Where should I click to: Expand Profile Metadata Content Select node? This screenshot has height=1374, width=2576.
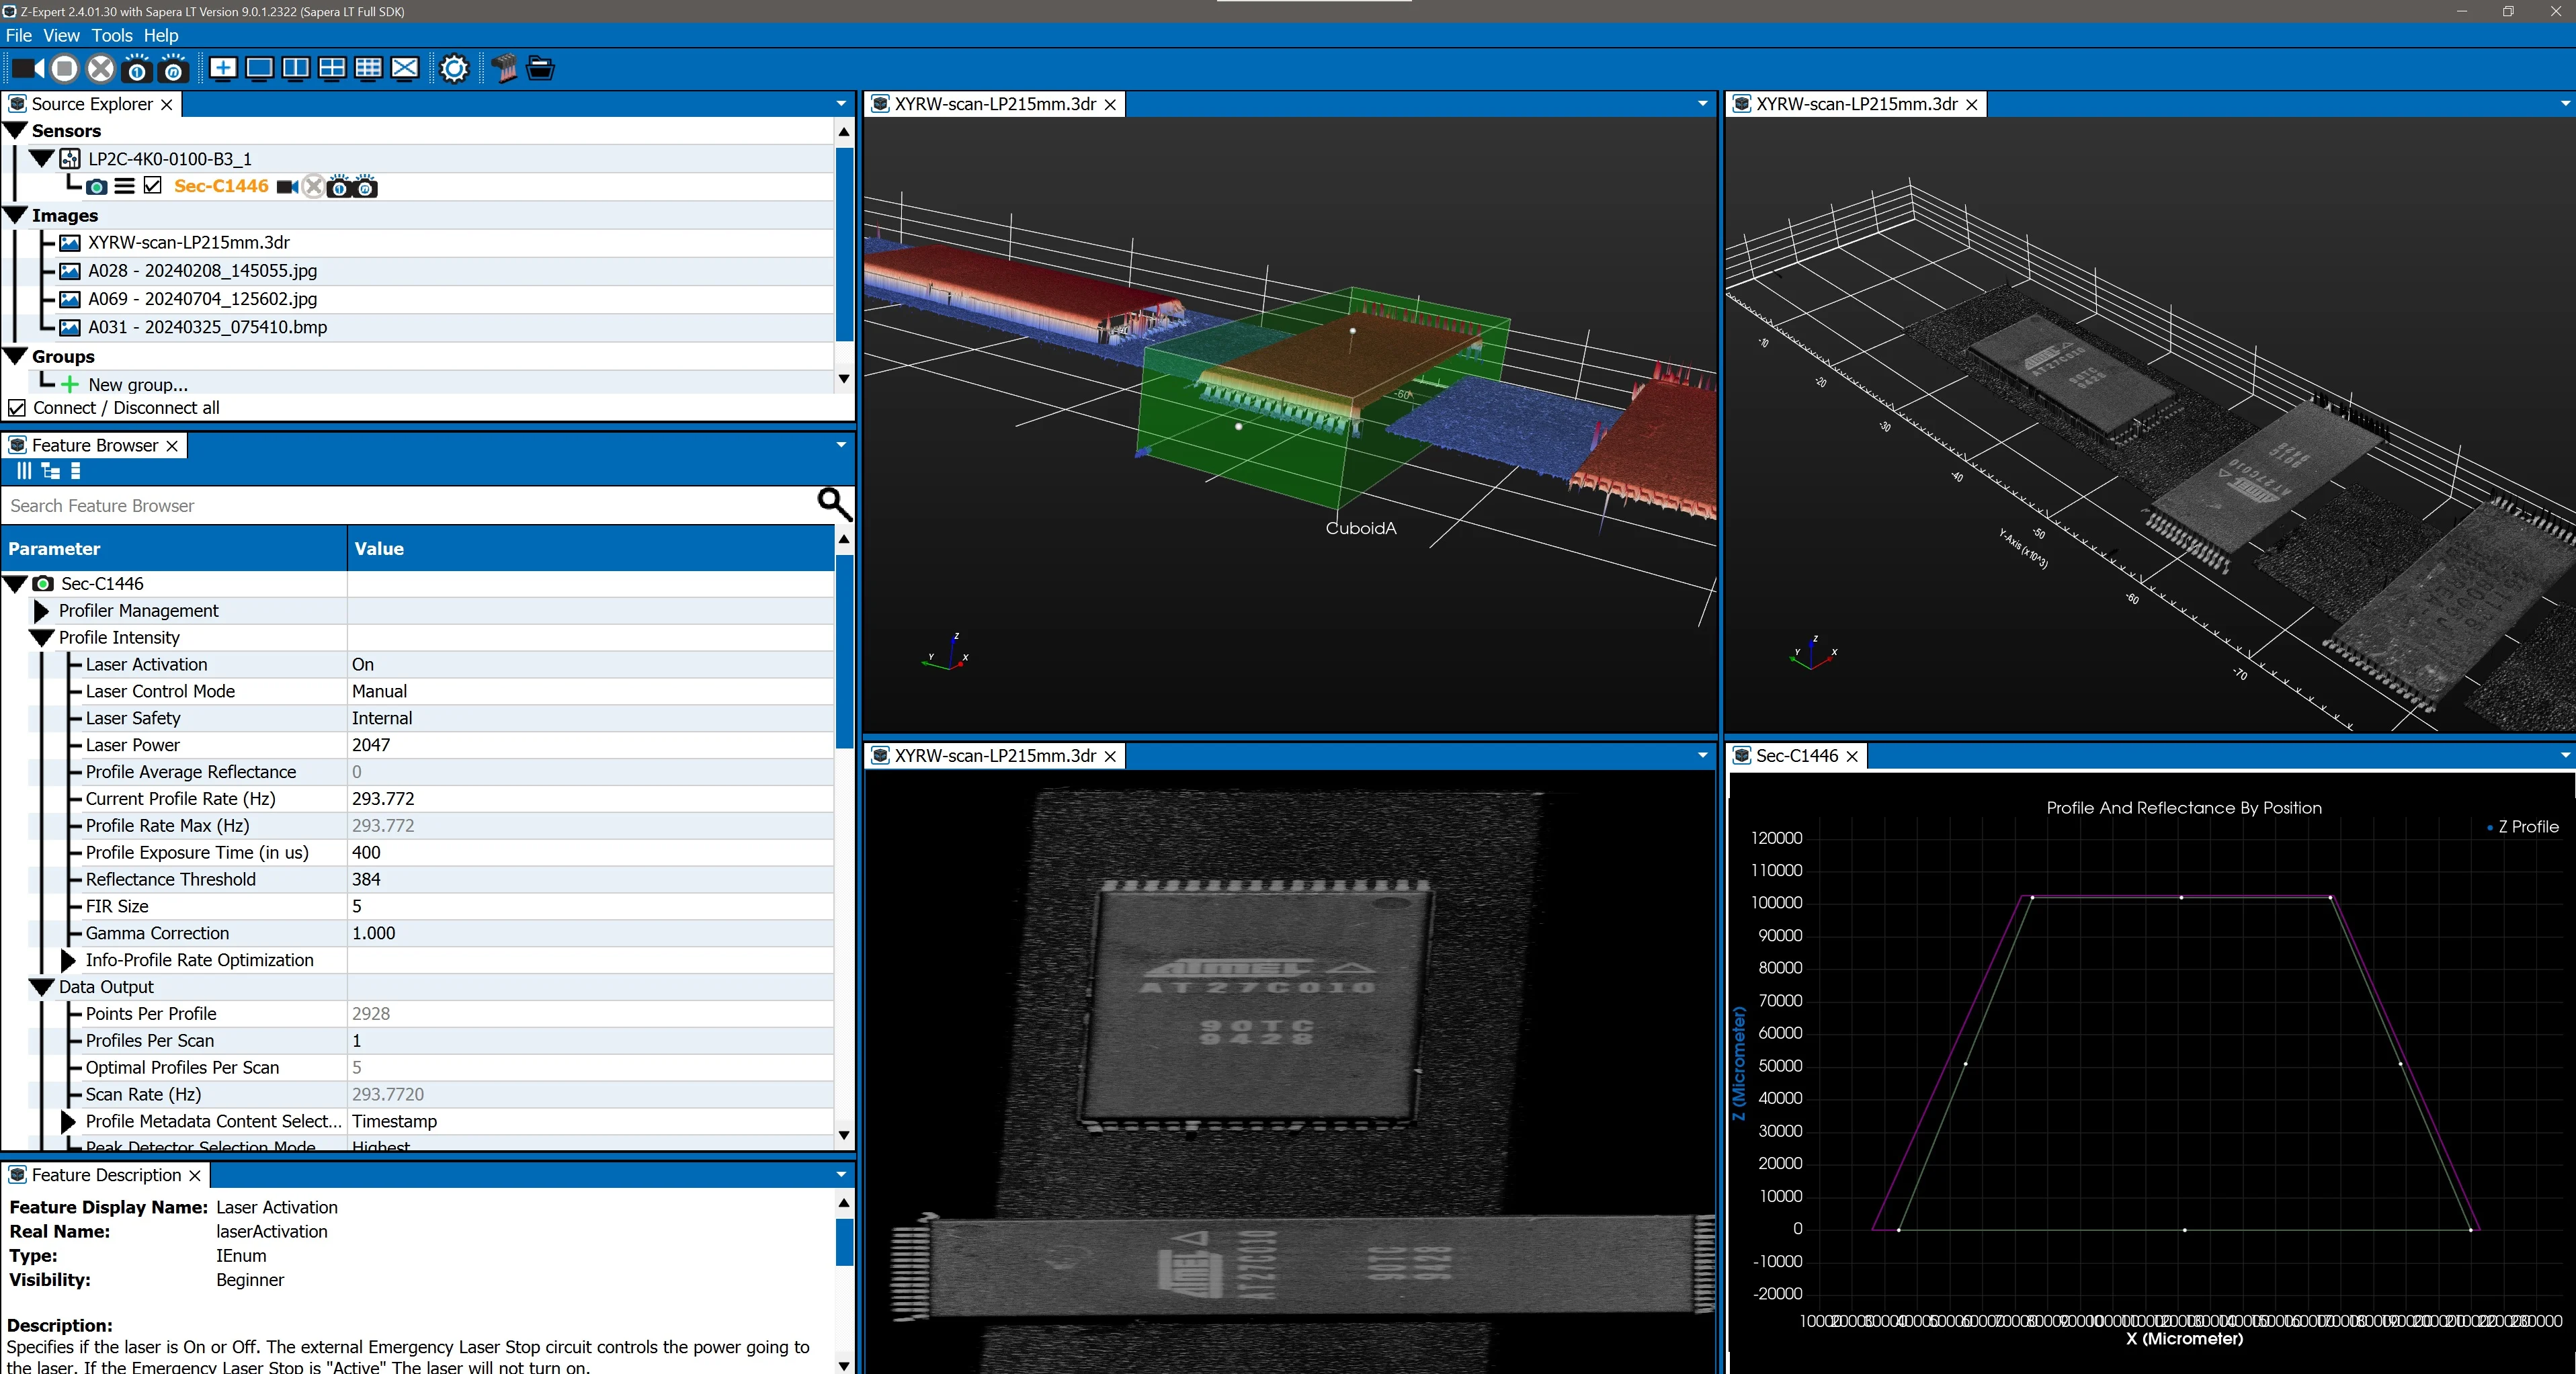point(69,1121)
